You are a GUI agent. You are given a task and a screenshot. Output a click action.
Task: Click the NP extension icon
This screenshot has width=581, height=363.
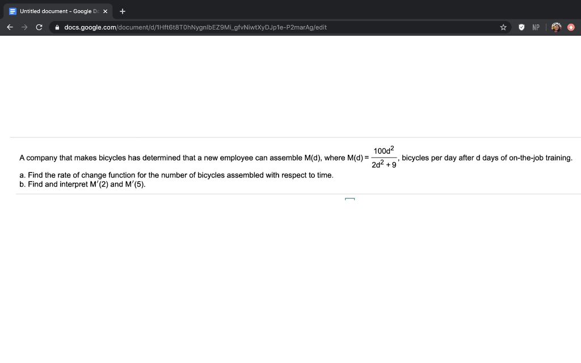[x=534, y=27]
